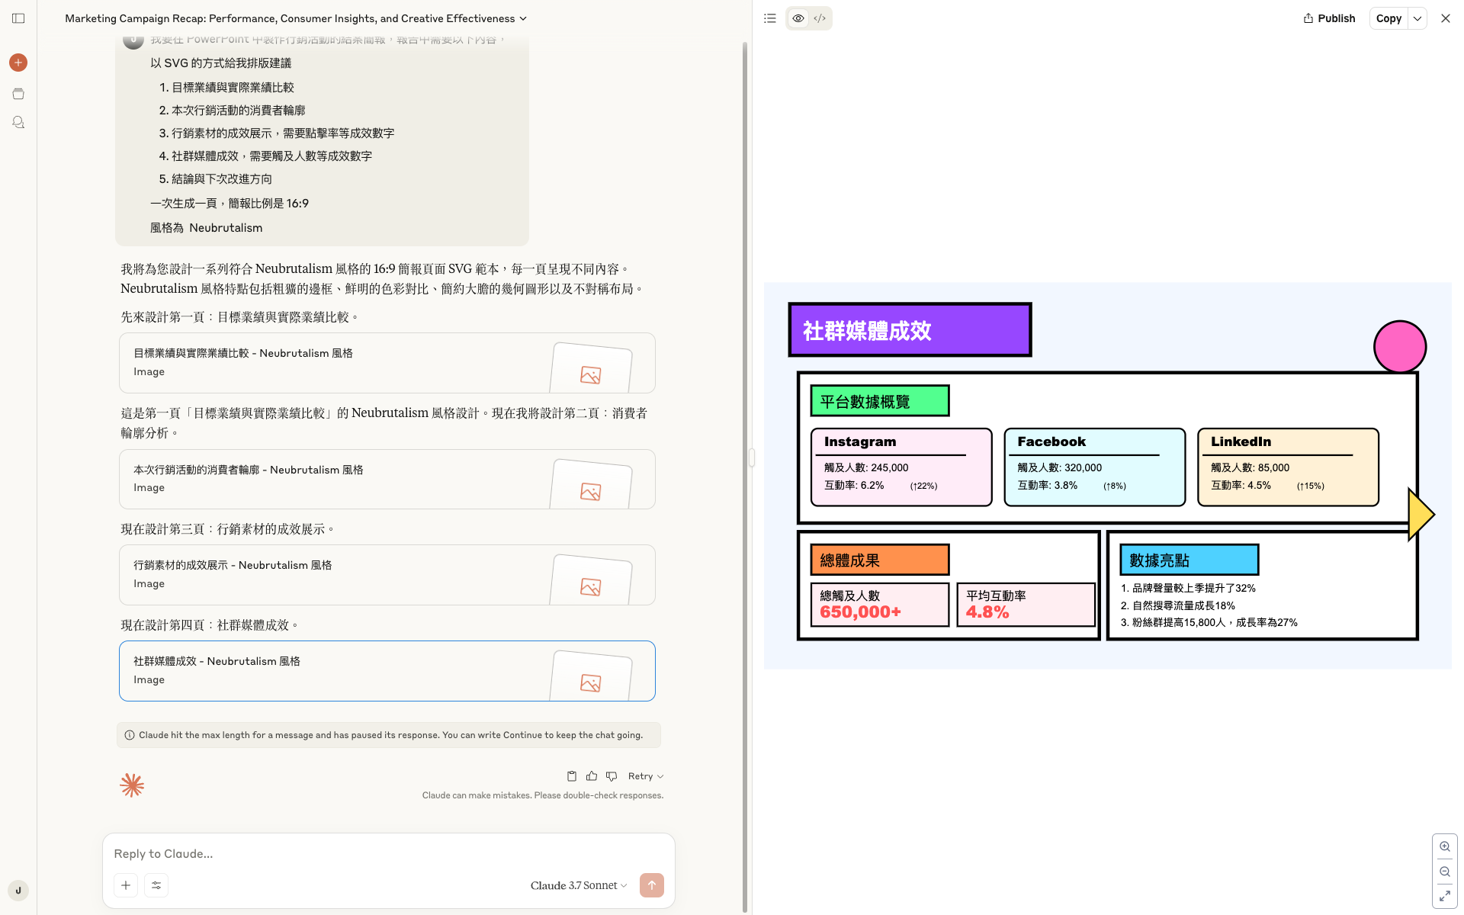This screenshot has height=915, width=1464.
Task: Open the Claude 3.7 Sonnet model selector
Action: coord(579,885)
